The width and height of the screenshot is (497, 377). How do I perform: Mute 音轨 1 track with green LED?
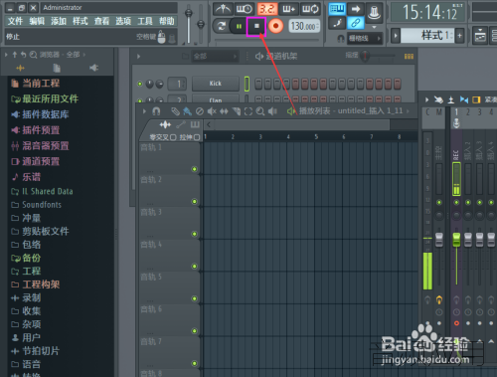[x=195, y=169]
